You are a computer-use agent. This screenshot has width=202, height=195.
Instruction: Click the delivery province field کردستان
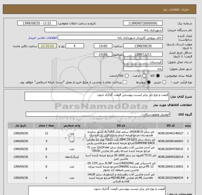143,62
